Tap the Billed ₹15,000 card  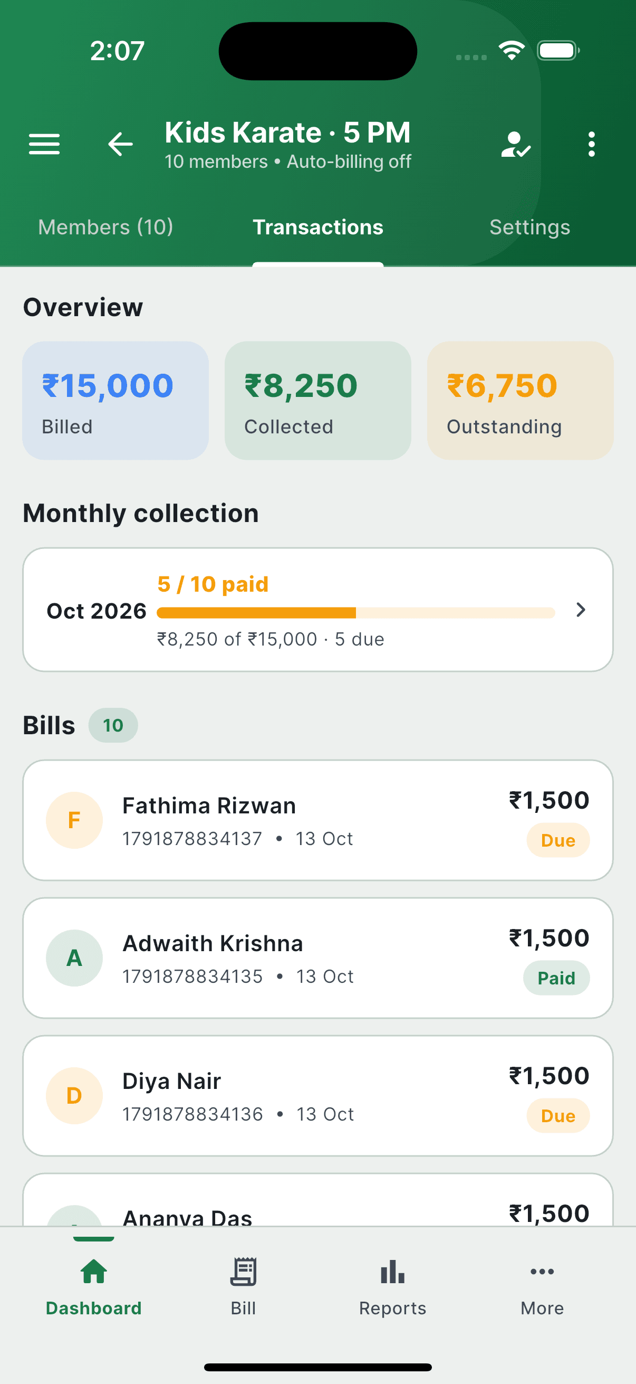point(115,401)
